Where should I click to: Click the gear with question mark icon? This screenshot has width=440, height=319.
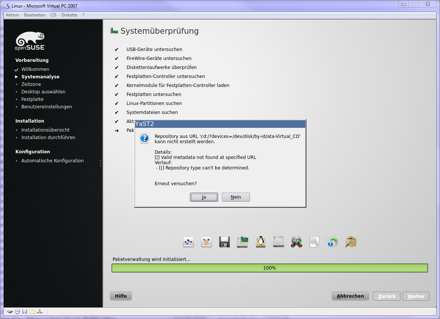click(x=333, y=242)
